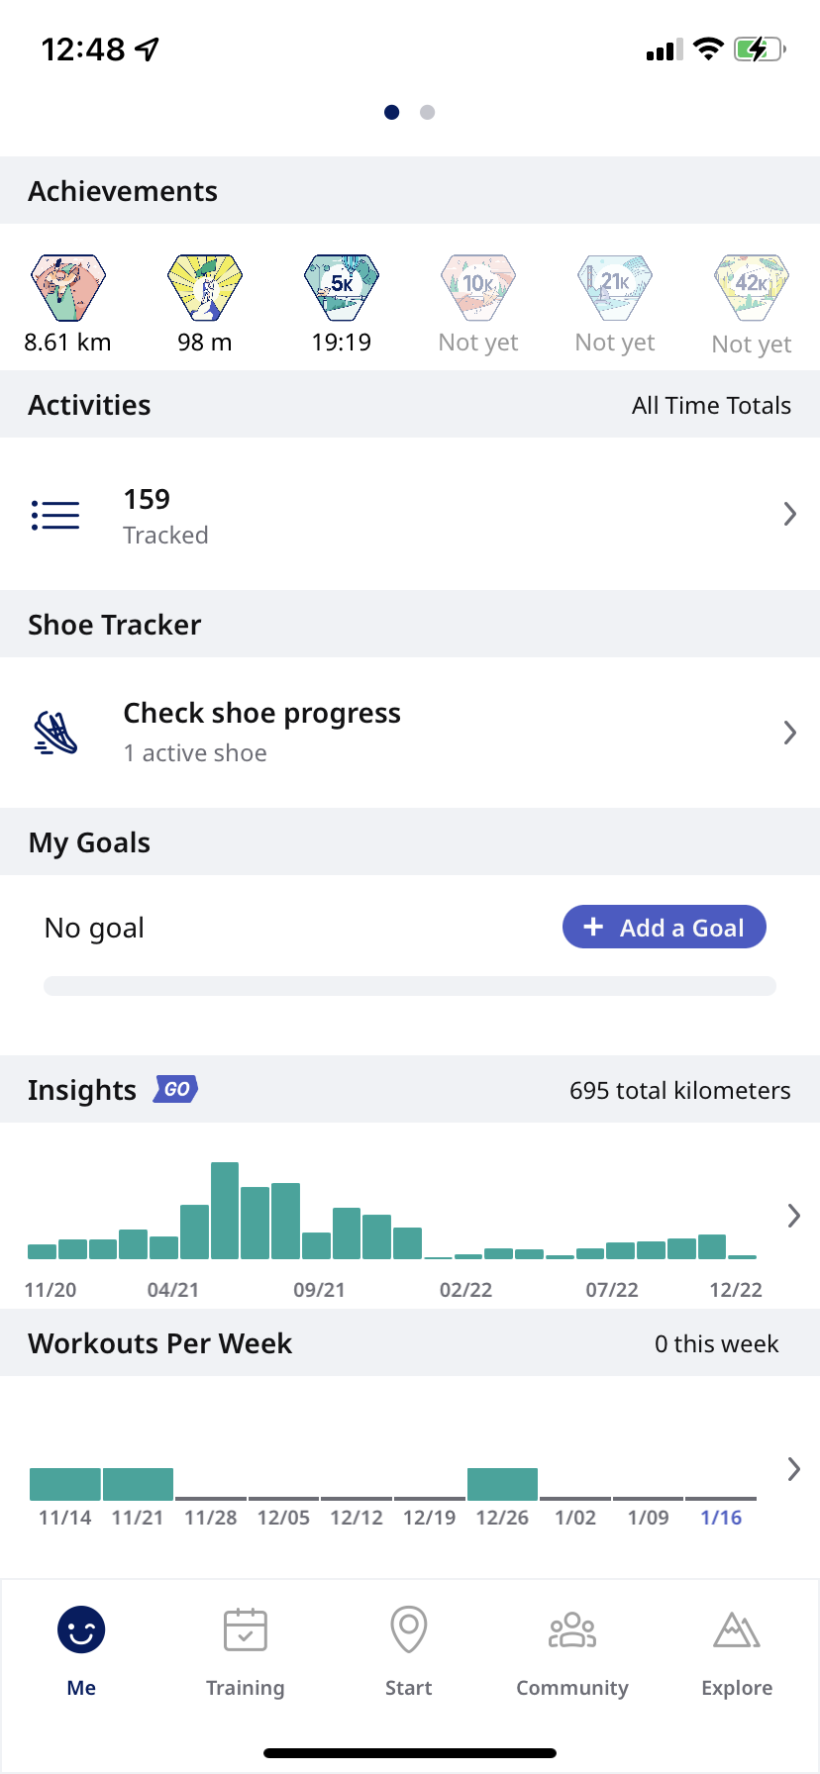Tap the empty goal progress bar
Viewport: 820px width, 1774px height.
pos(410,986)
